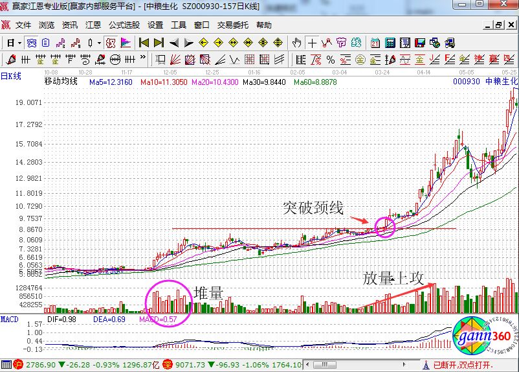Image resolution: width=519 pixels, height=372 pixels.
Task: Toggle the pink flag indicator button
Action: tap(126, 43)
